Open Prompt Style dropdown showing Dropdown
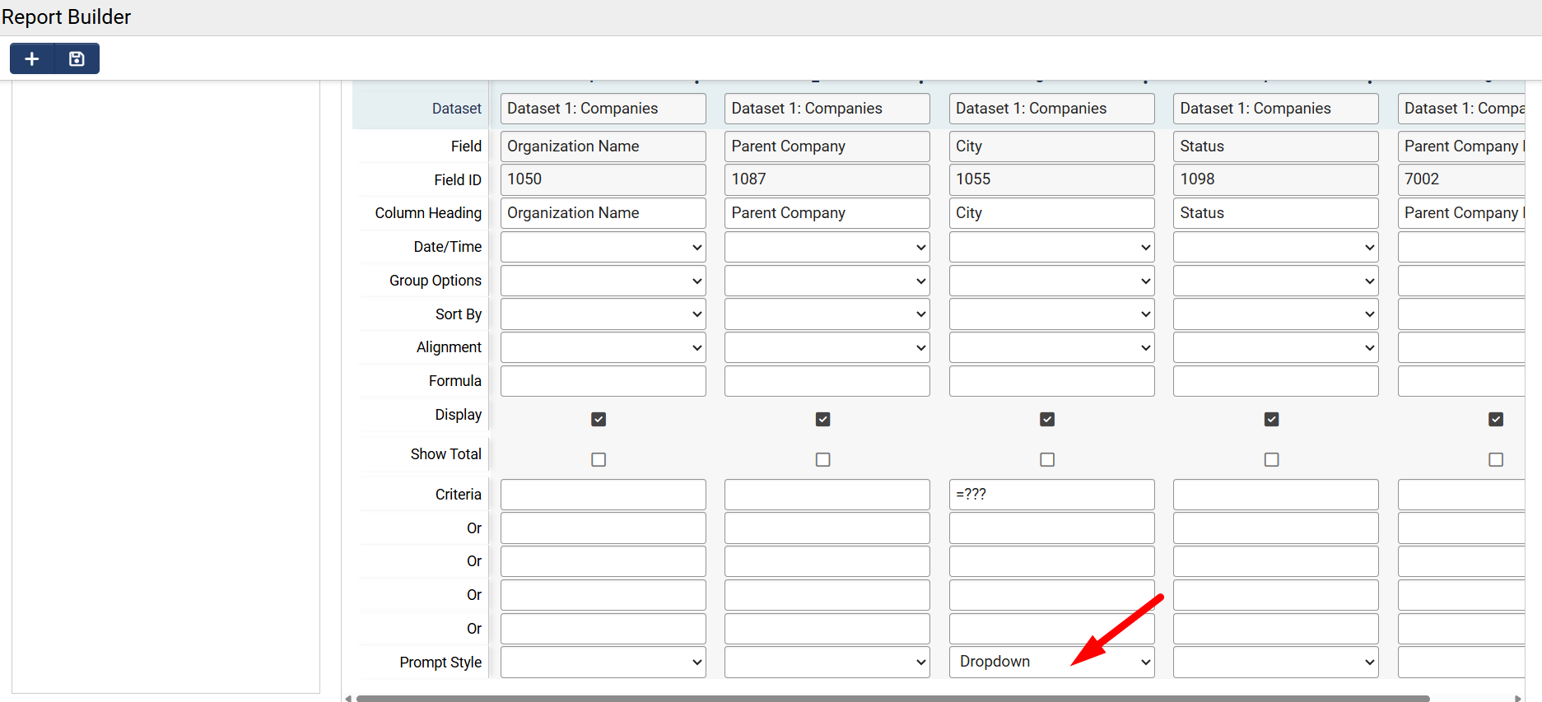Image resolution: width=1542 pixels, height=702 pixels. (x=1051, y=662)
